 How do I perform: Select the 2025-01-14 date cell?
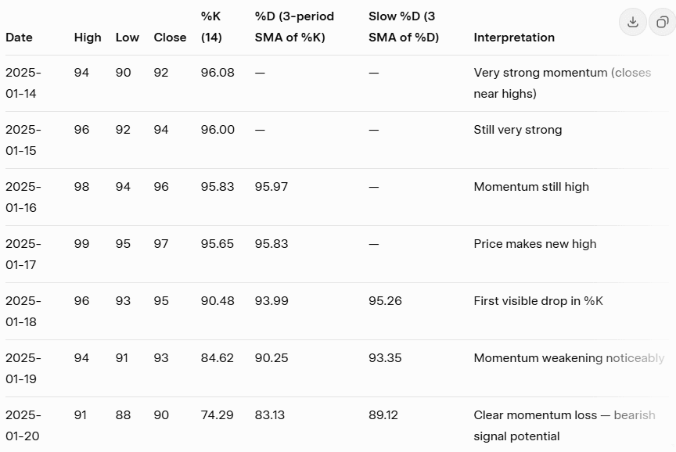[23, 83]
